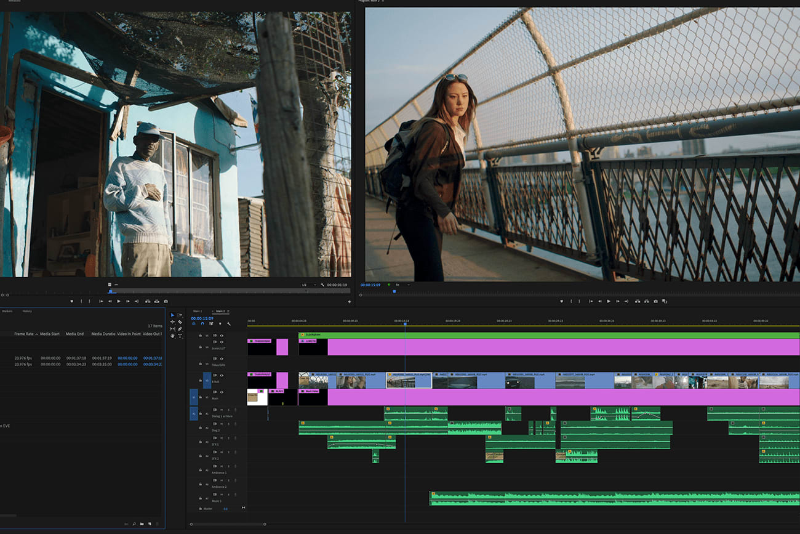Hide the B Roll video track

click(222, 376)
